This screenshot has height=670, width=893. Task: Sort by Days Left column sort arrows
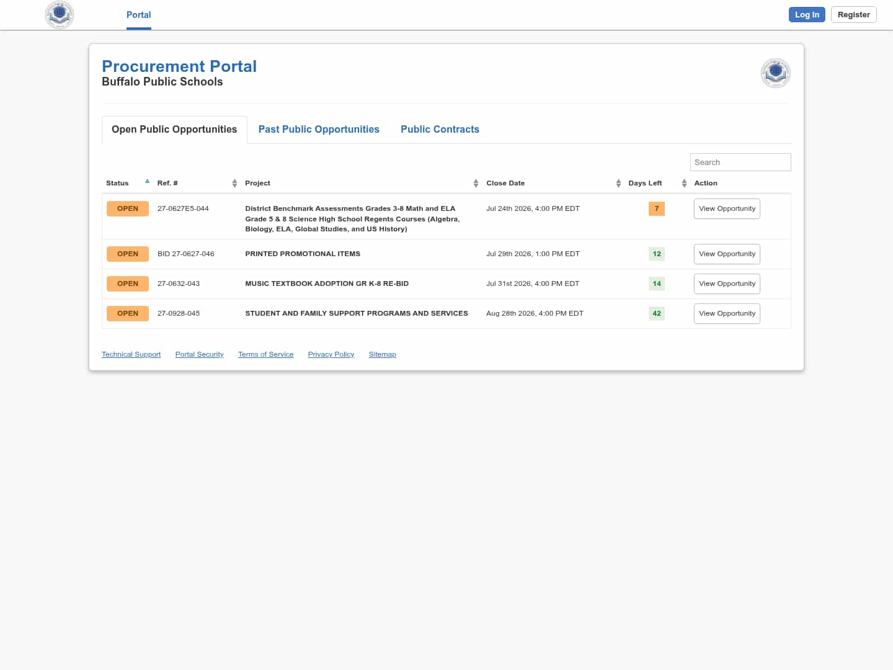pos(684,183)
